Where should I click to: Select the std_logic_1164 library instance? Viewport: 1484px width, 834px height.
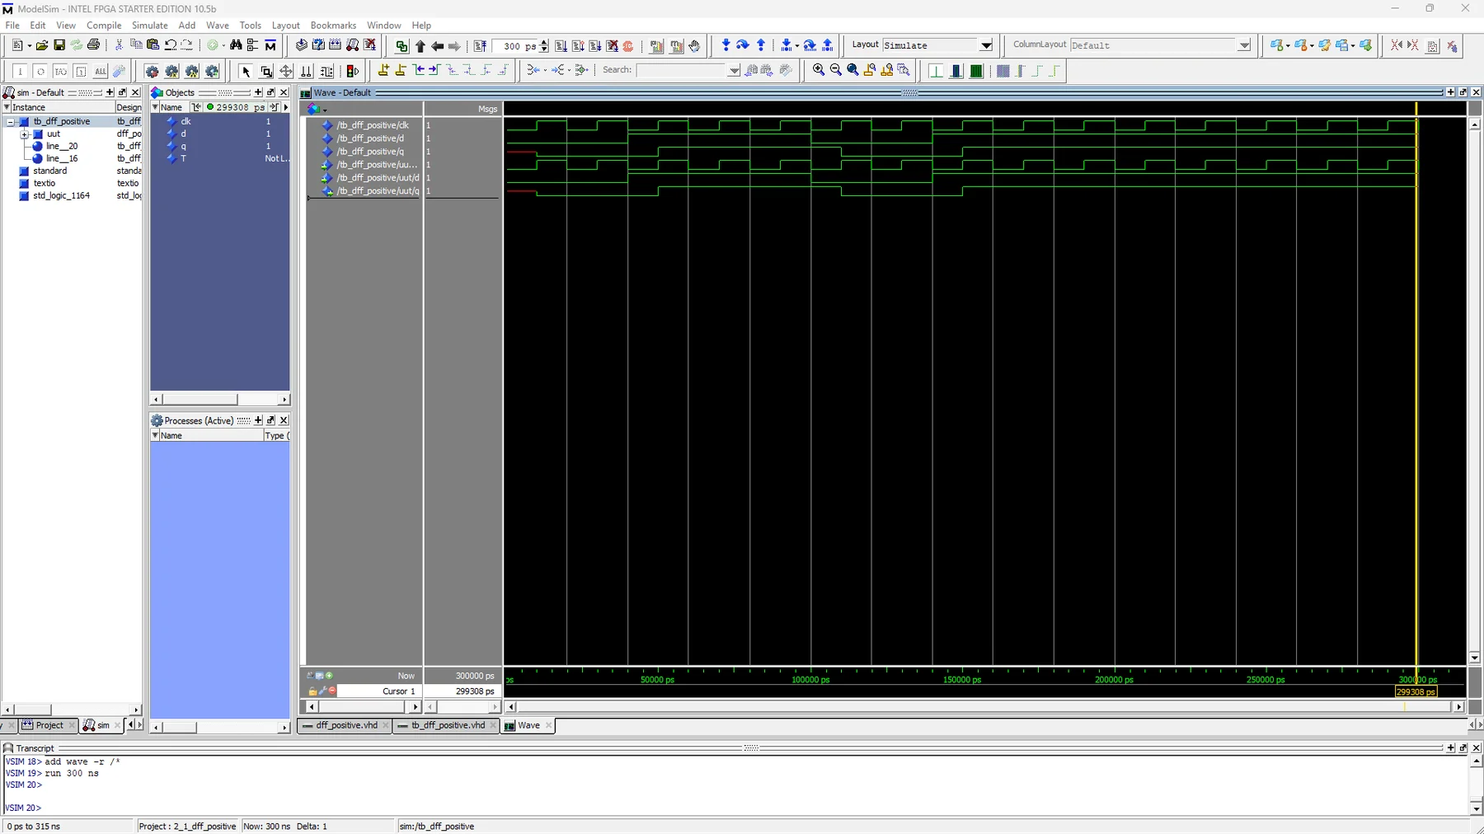[x=61, y=195]
